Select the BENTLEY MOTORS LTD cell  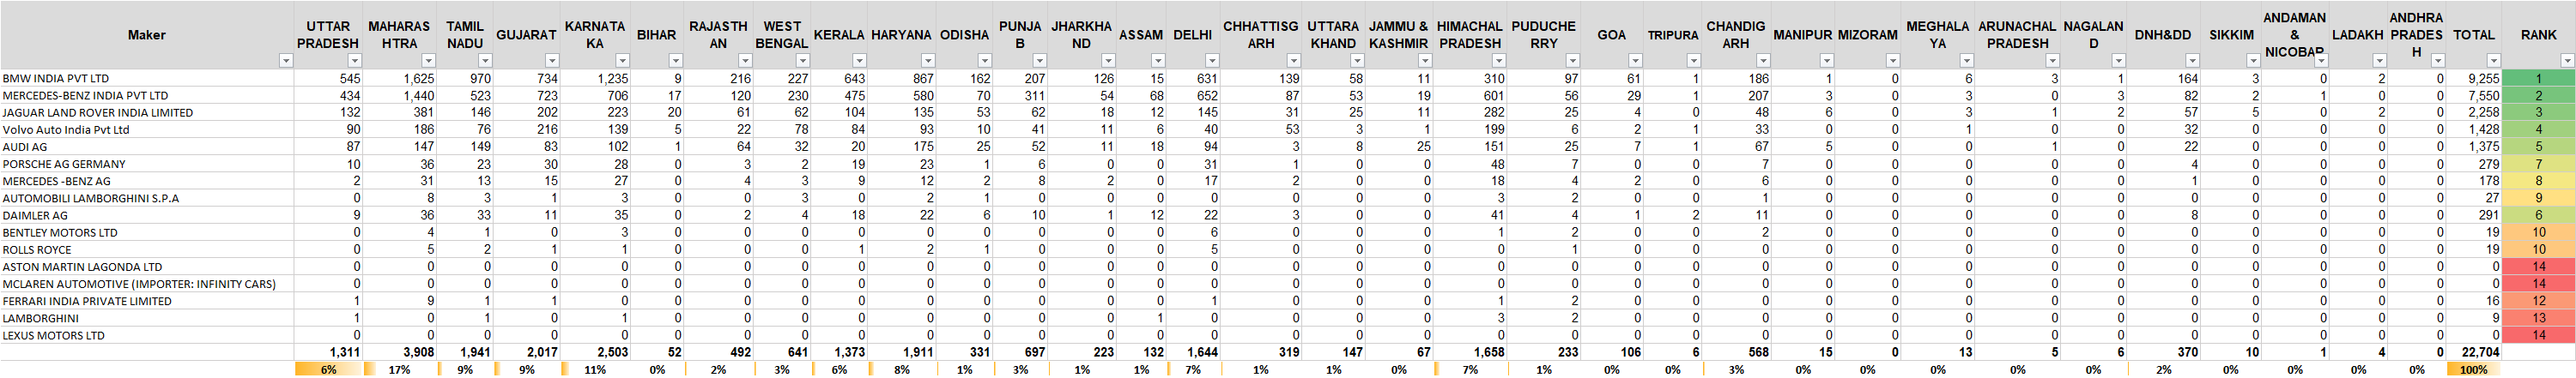(147, 232)
